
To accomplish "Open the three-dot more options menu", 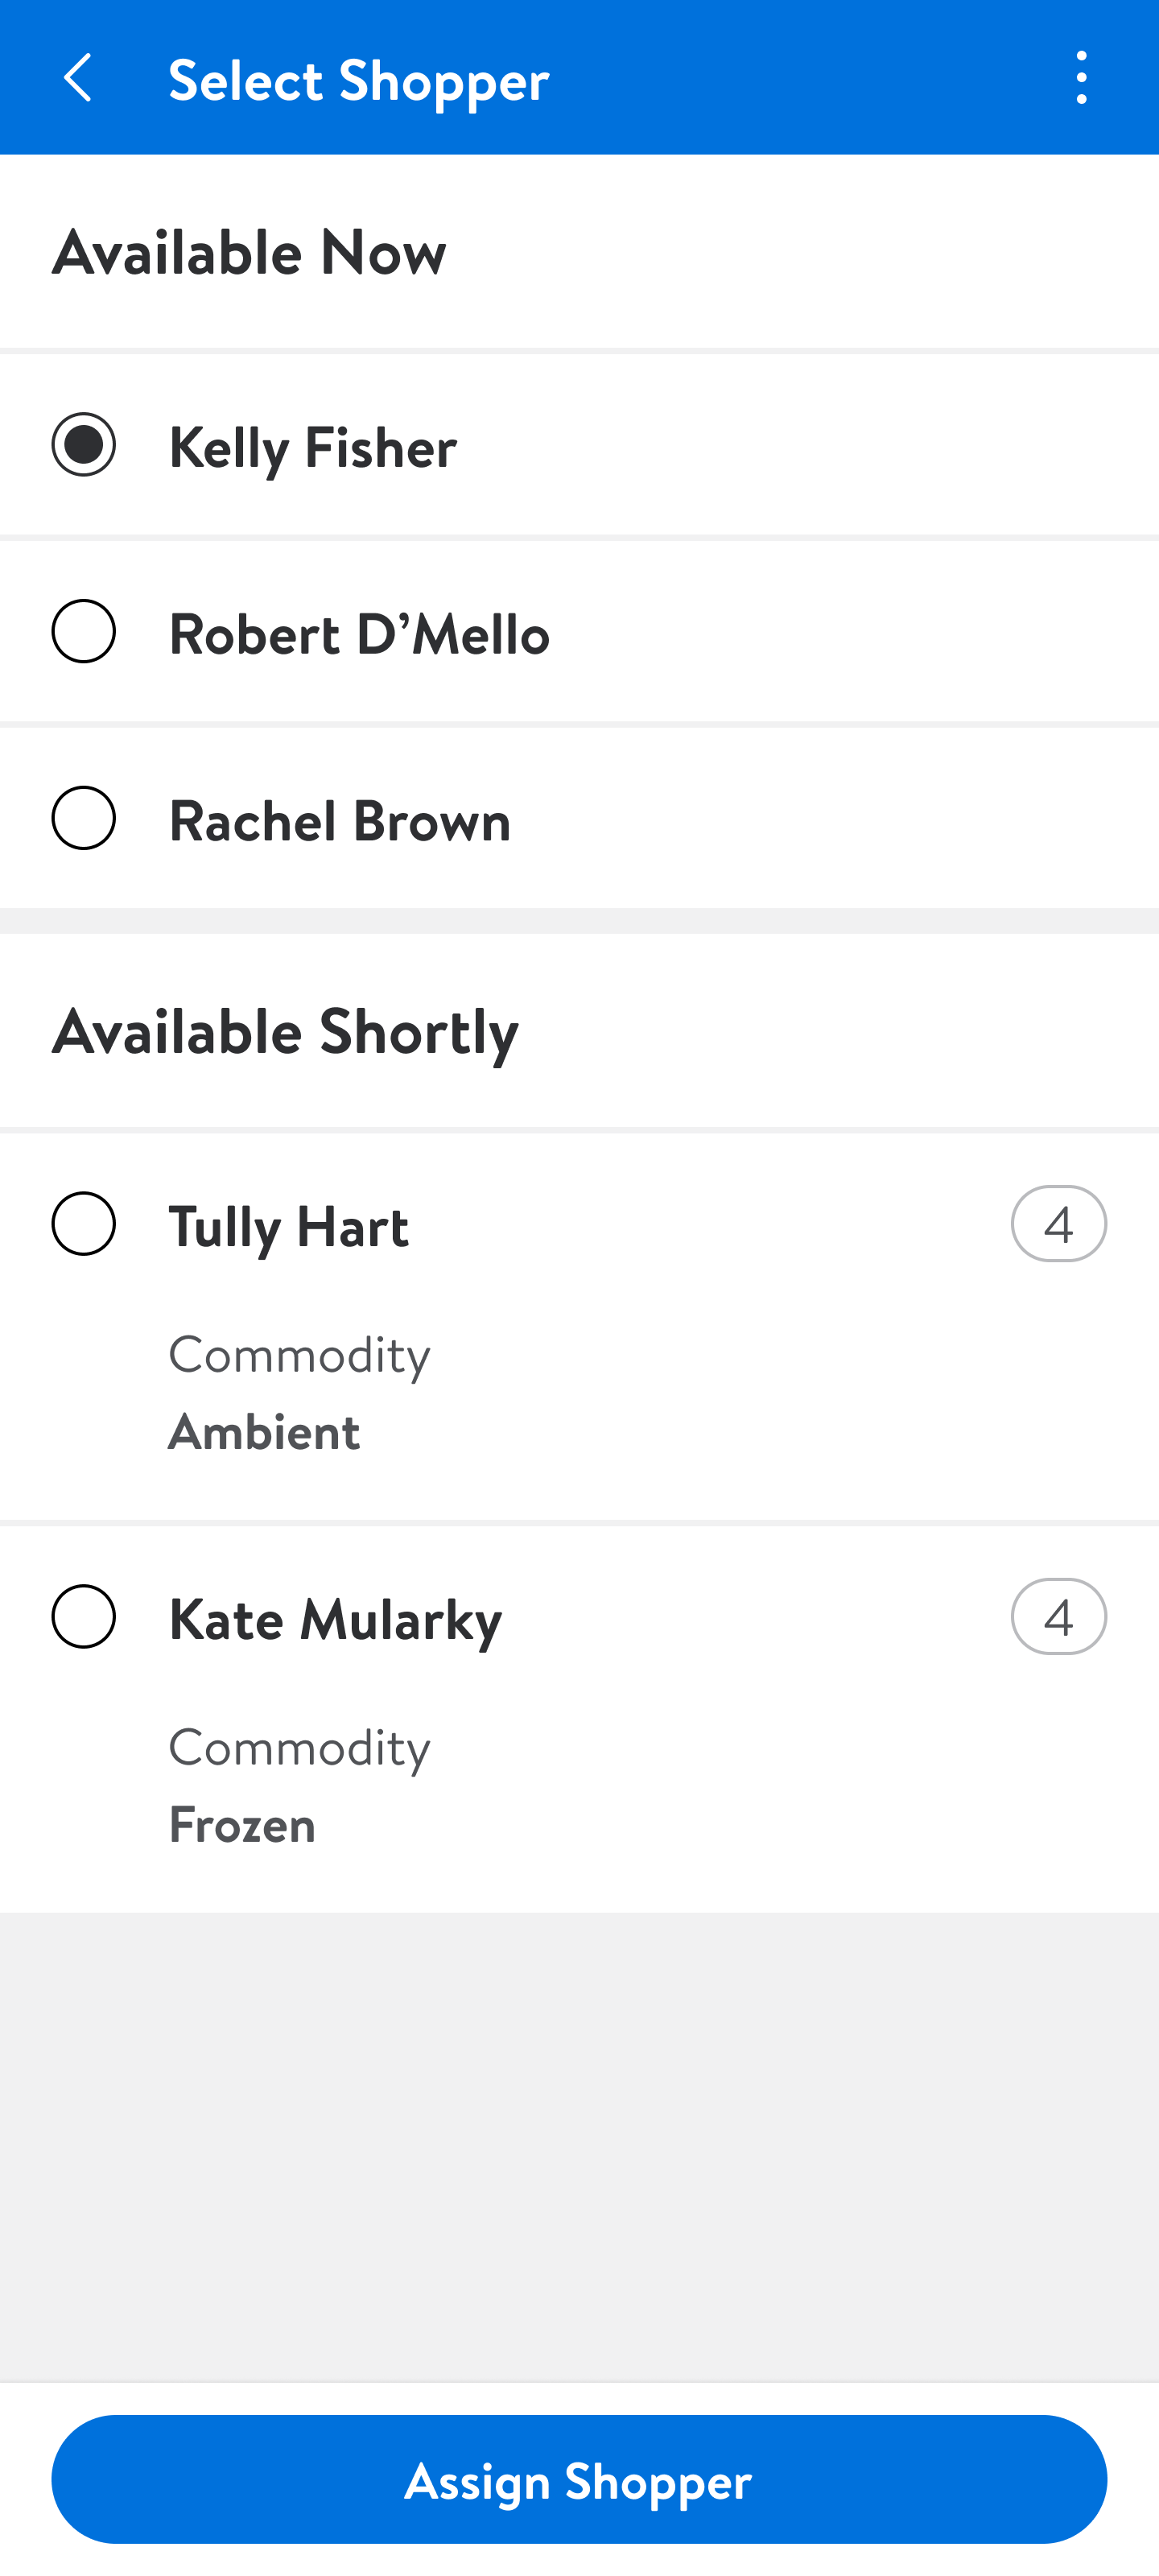I will (1081, 78).
